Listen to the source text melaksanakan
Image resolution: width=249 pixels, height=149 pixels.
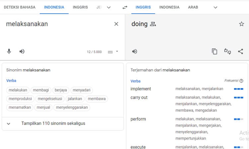click(22, 51)
